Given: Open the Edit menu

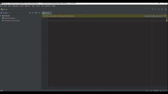Looking at the screenshot, I should pos(5,6).
